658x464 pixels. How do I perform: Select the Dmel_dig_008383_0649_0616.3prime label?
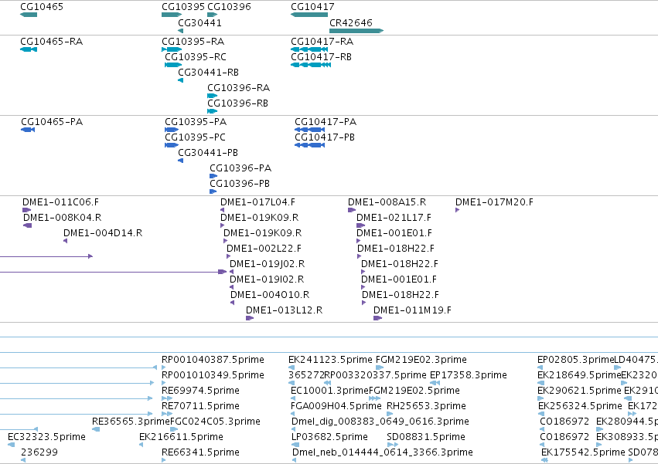pos(380,422)
